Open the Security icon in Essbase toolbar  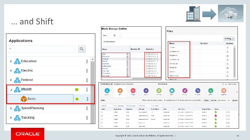[159, 91]
